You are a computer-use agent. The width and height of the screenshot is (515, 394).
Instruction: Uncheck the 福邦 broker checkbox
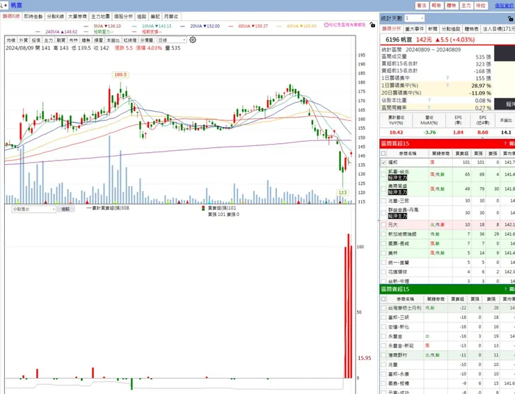point(383,162)
